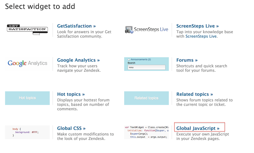Screen dimensions: 254x153
Task: Click the GetSatisfaction logo icon
Action: [27, 30]
